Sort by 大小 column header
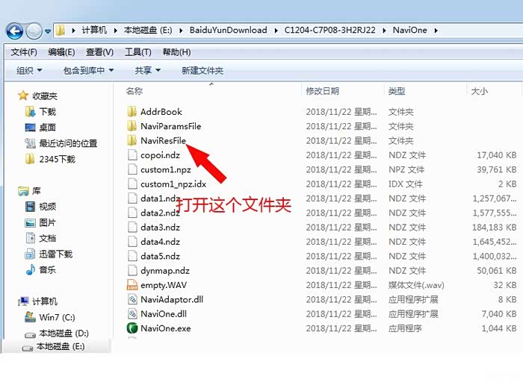This screenshot has height=385, width=523. pos(479,91)
